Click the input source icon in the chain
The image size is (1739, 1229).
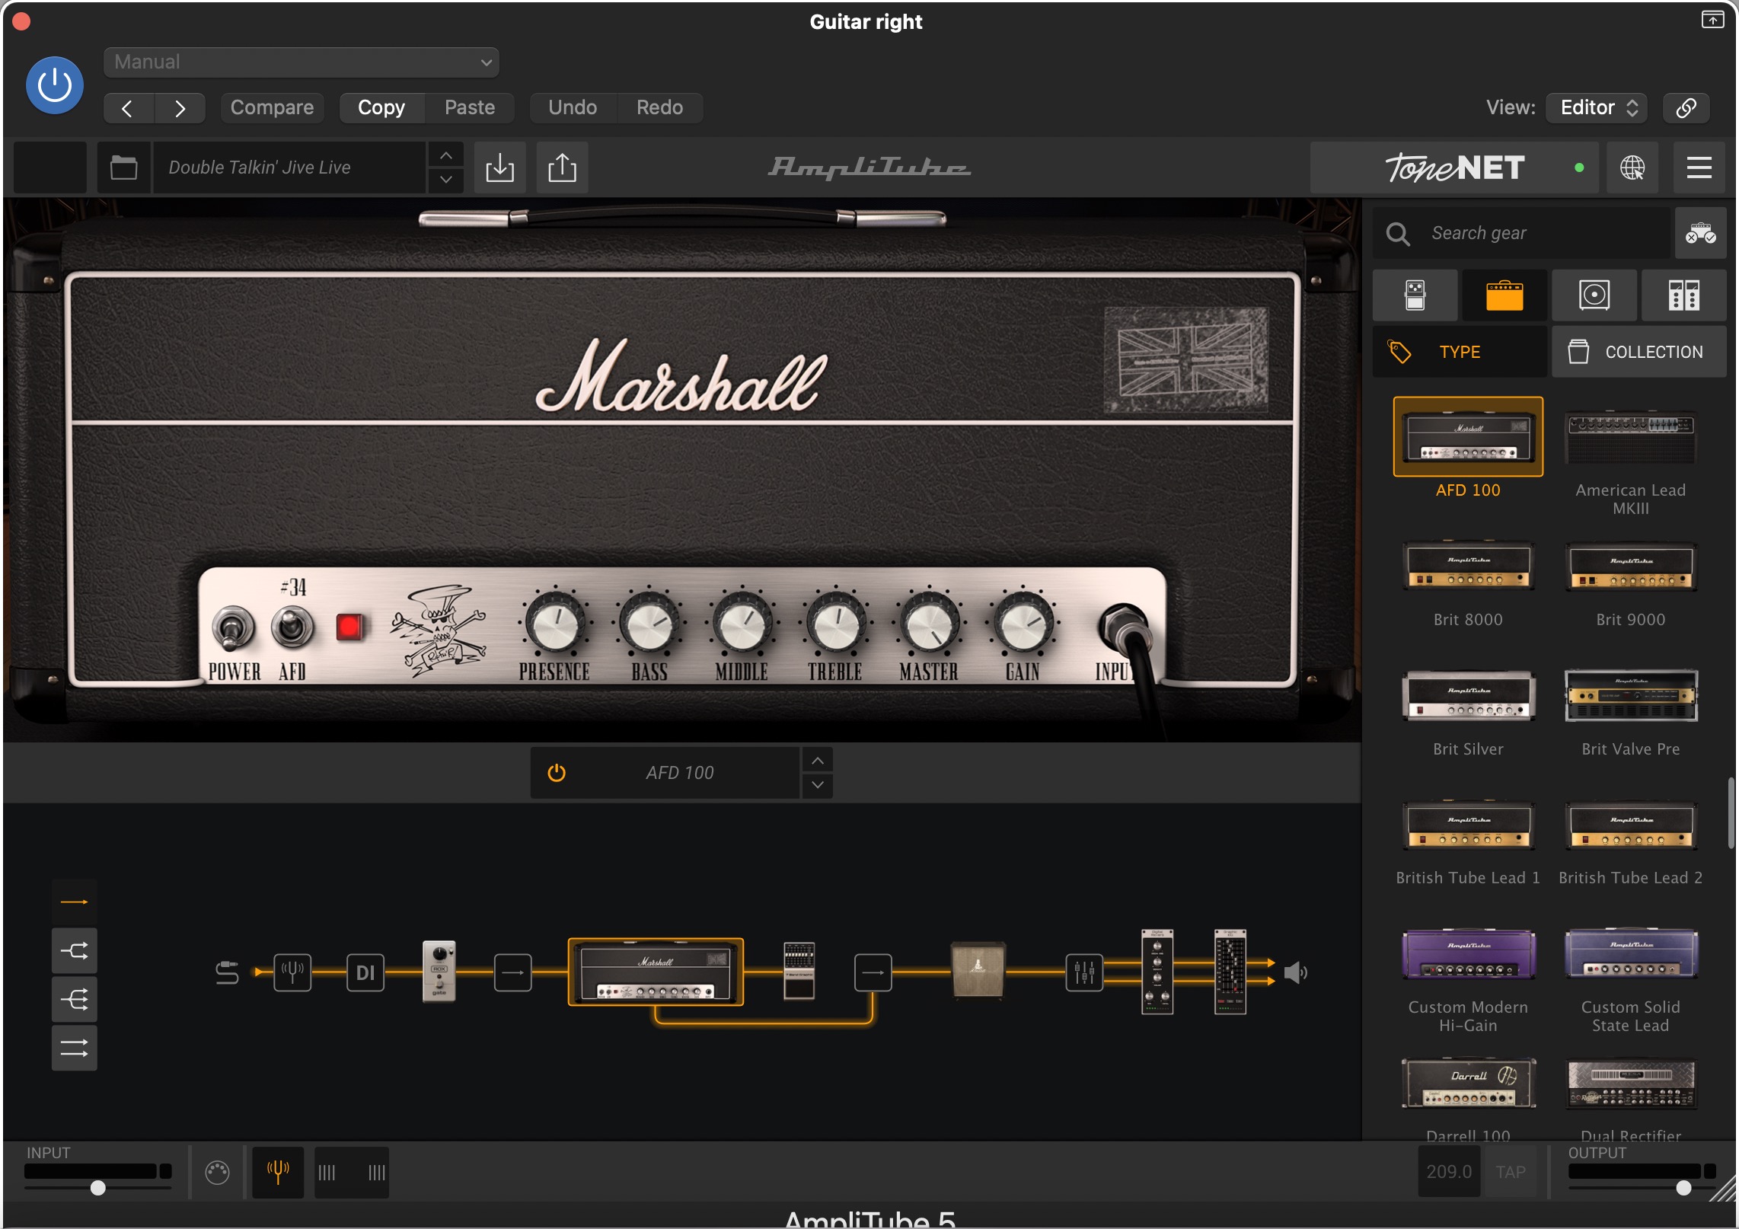click(x=227, y=972)
